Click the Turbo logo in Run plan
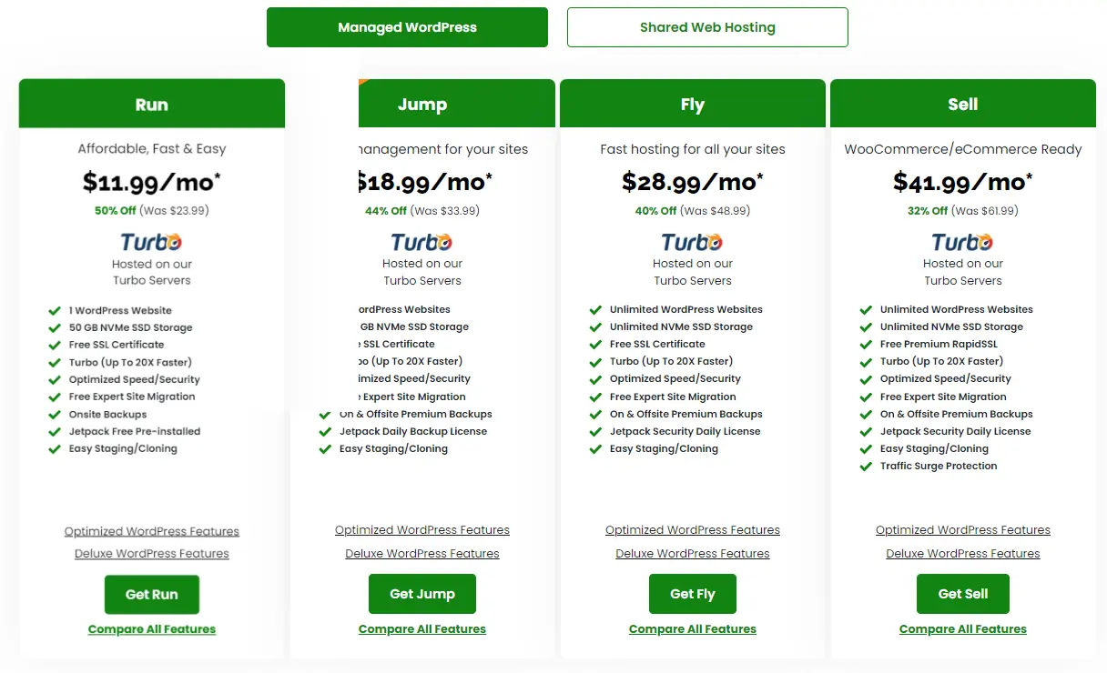The height and width of the screenshot is (673, 1107). (x=151, y=242)
